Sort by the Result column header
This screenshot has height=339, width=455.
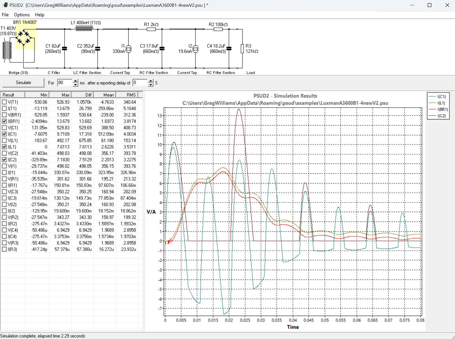[13, 95]
